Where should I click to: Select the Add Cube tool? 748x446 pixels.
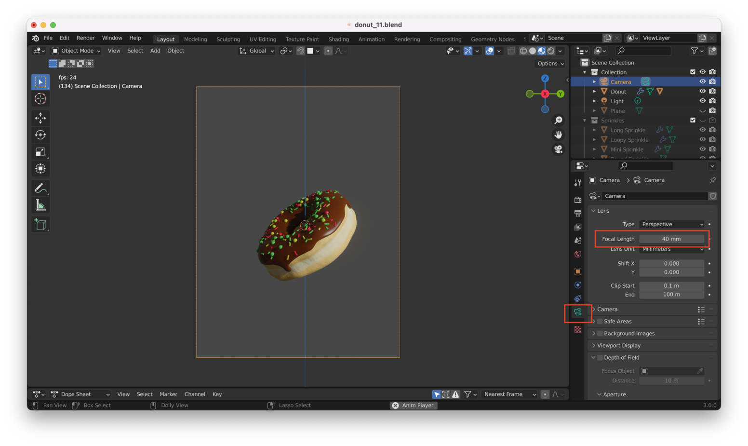[40, 224]
